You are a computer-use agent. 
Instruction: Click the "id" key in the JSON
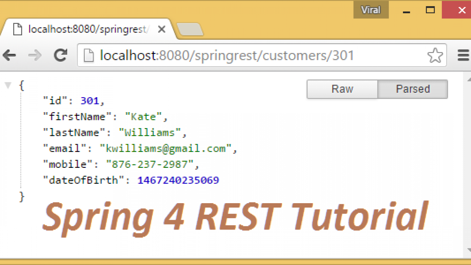click(x=56, y=101)
